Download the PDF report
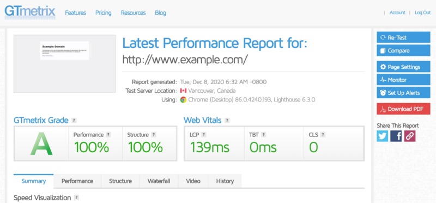436x203 pixels. 403,109
